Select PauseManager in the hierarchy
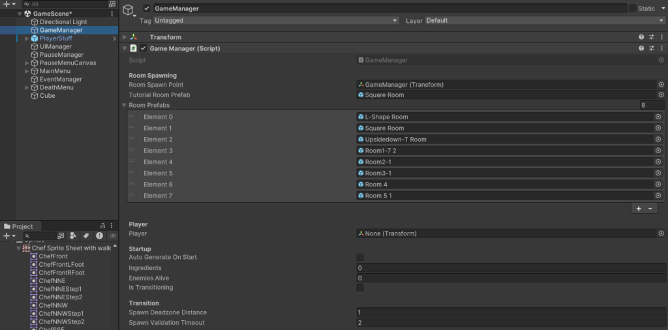668x330 pixels. coord(61,55)
